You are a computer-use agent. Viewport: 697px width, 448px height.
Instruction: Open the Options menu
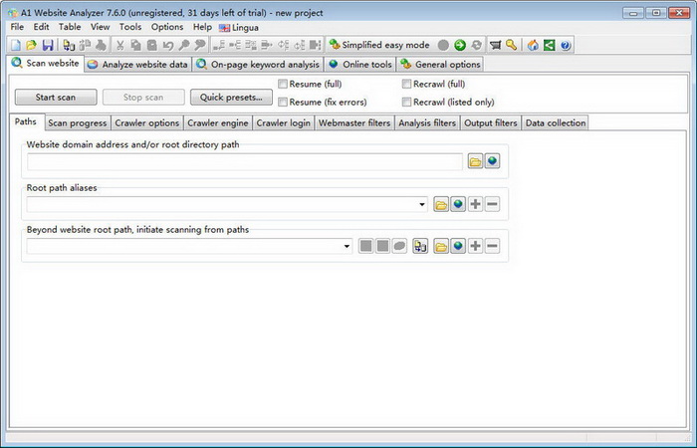167,27
